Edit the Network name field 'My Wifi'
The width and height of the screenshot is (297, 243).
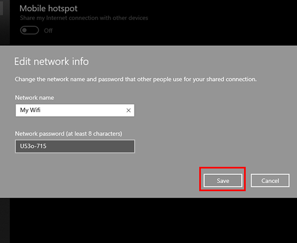click(x=75, y=110)
